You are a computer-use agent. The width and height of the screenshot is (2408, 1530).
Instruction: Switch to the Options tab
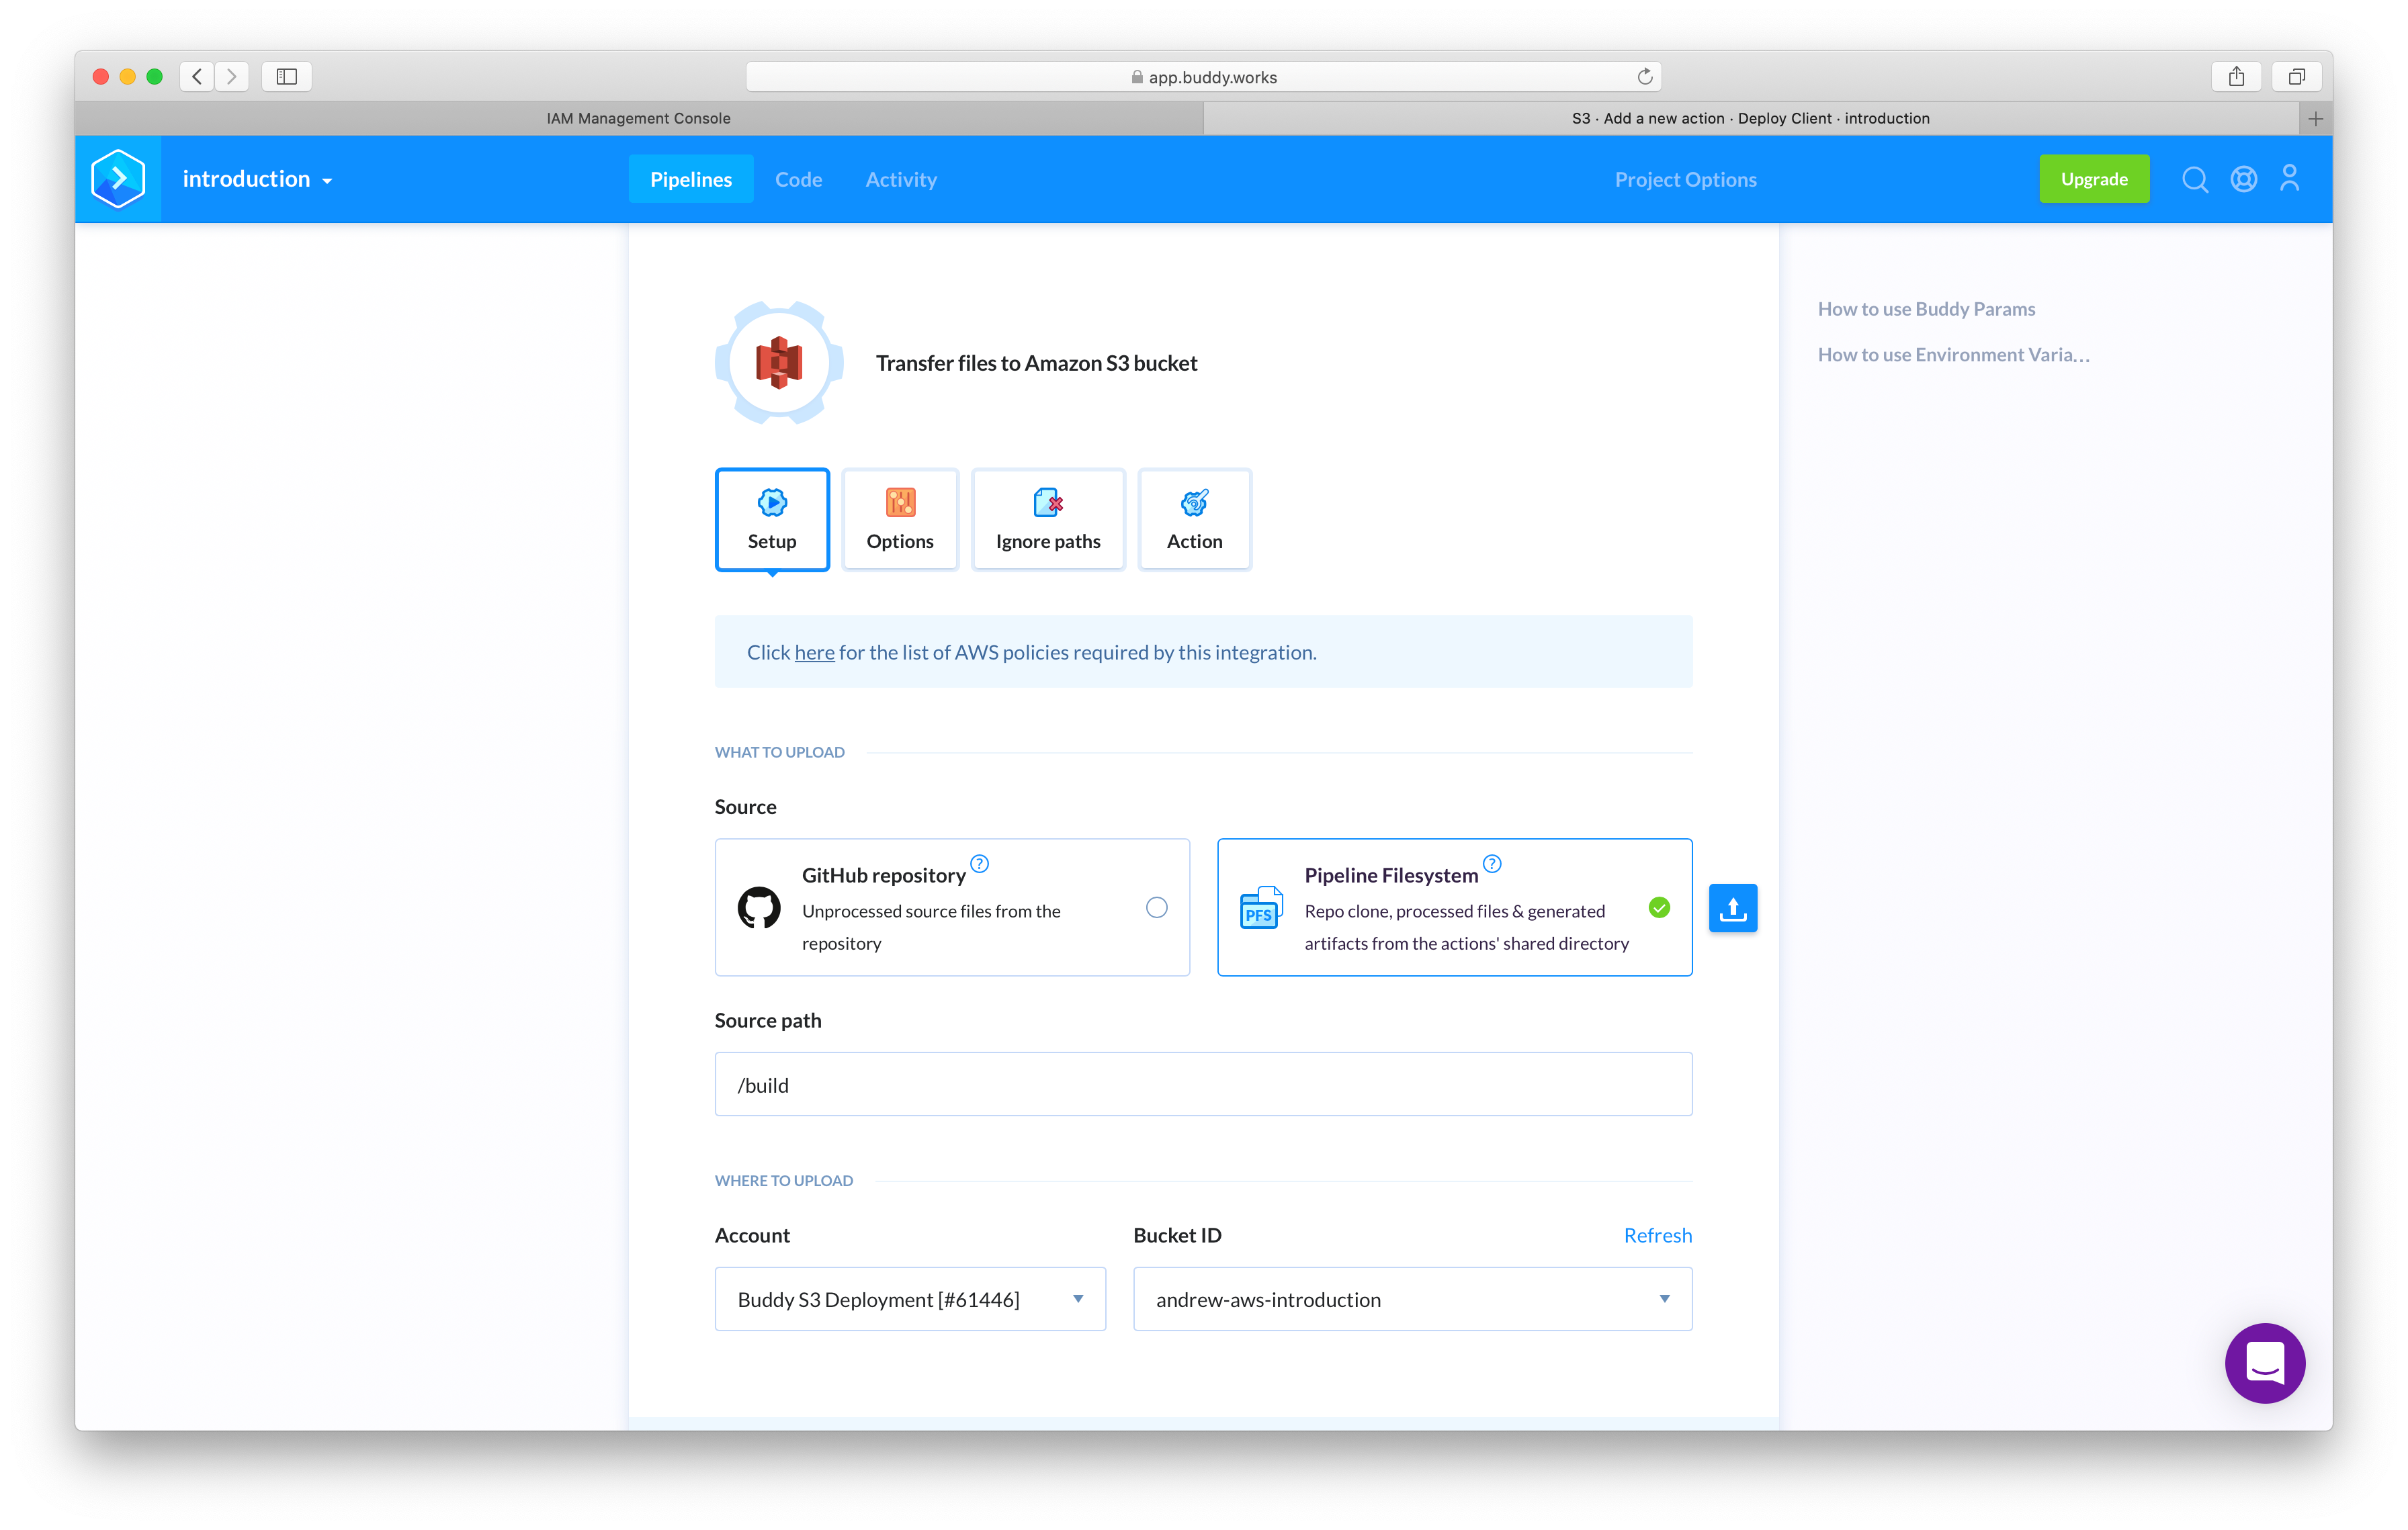900,520
